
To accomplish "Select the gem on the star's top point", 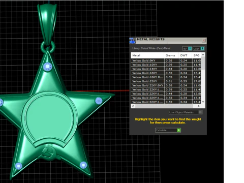I will (48, 67).
